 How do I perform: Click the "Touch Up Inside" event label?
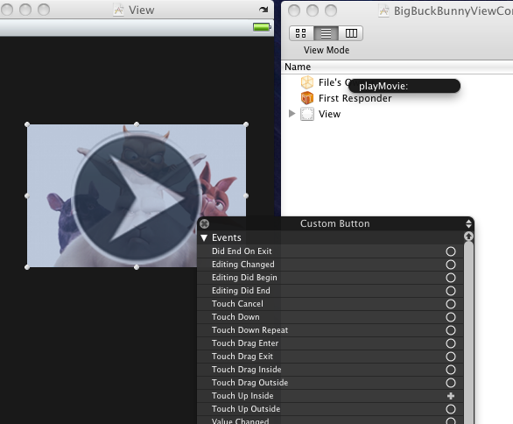pyautogui.click(x=242, y=396)
